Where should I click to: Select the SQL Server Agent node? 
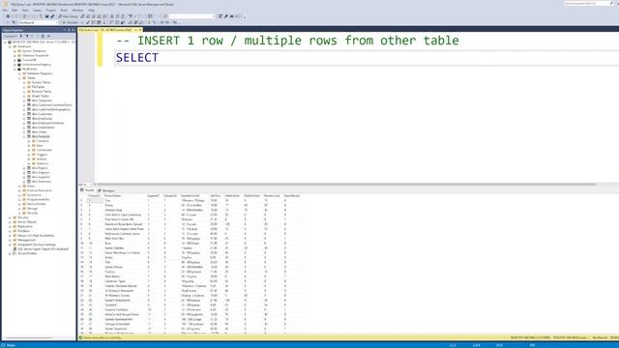pos(43,249)
